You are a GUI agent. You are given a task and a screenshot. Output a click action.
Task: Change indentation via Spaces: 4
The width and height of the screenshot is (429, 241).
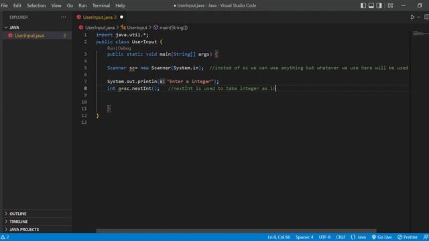coord(304,237)
